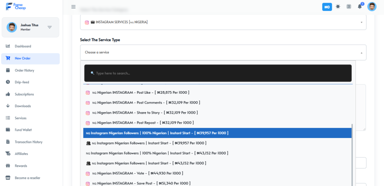Open the filter icon beside Joshua Titus
Image resolution: width=384 pixels, height=186 pixels.
click(x=50, y=27)
